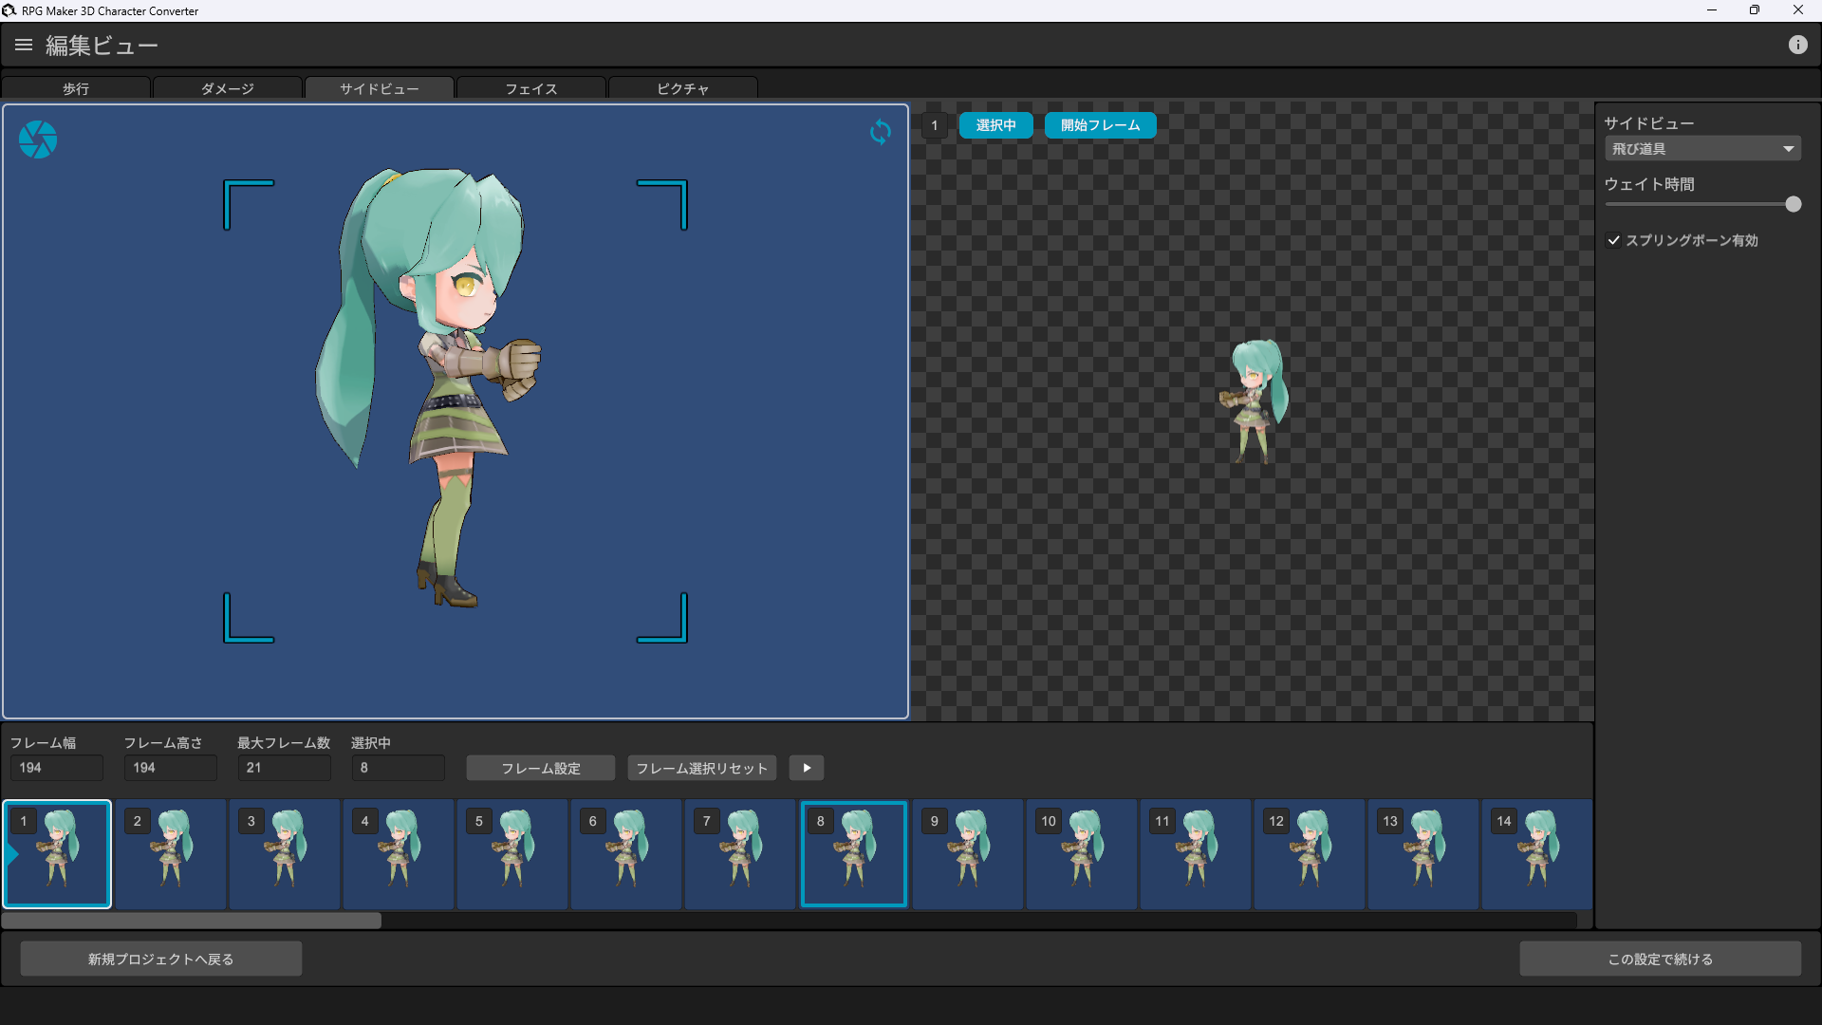
Task: Open the 飛び道具 side view dropdown
Action: pos(1701,148)
